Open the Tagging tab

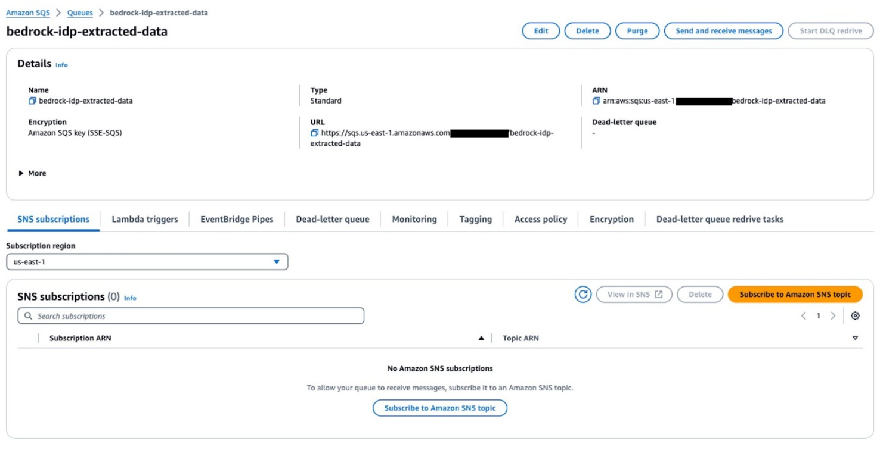(x=476, y=219)
